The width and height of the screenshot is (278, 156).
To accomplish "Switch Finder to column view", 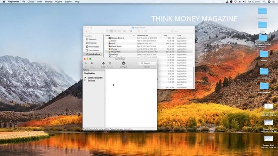I will pyautogui.click(x=115, y=31).
